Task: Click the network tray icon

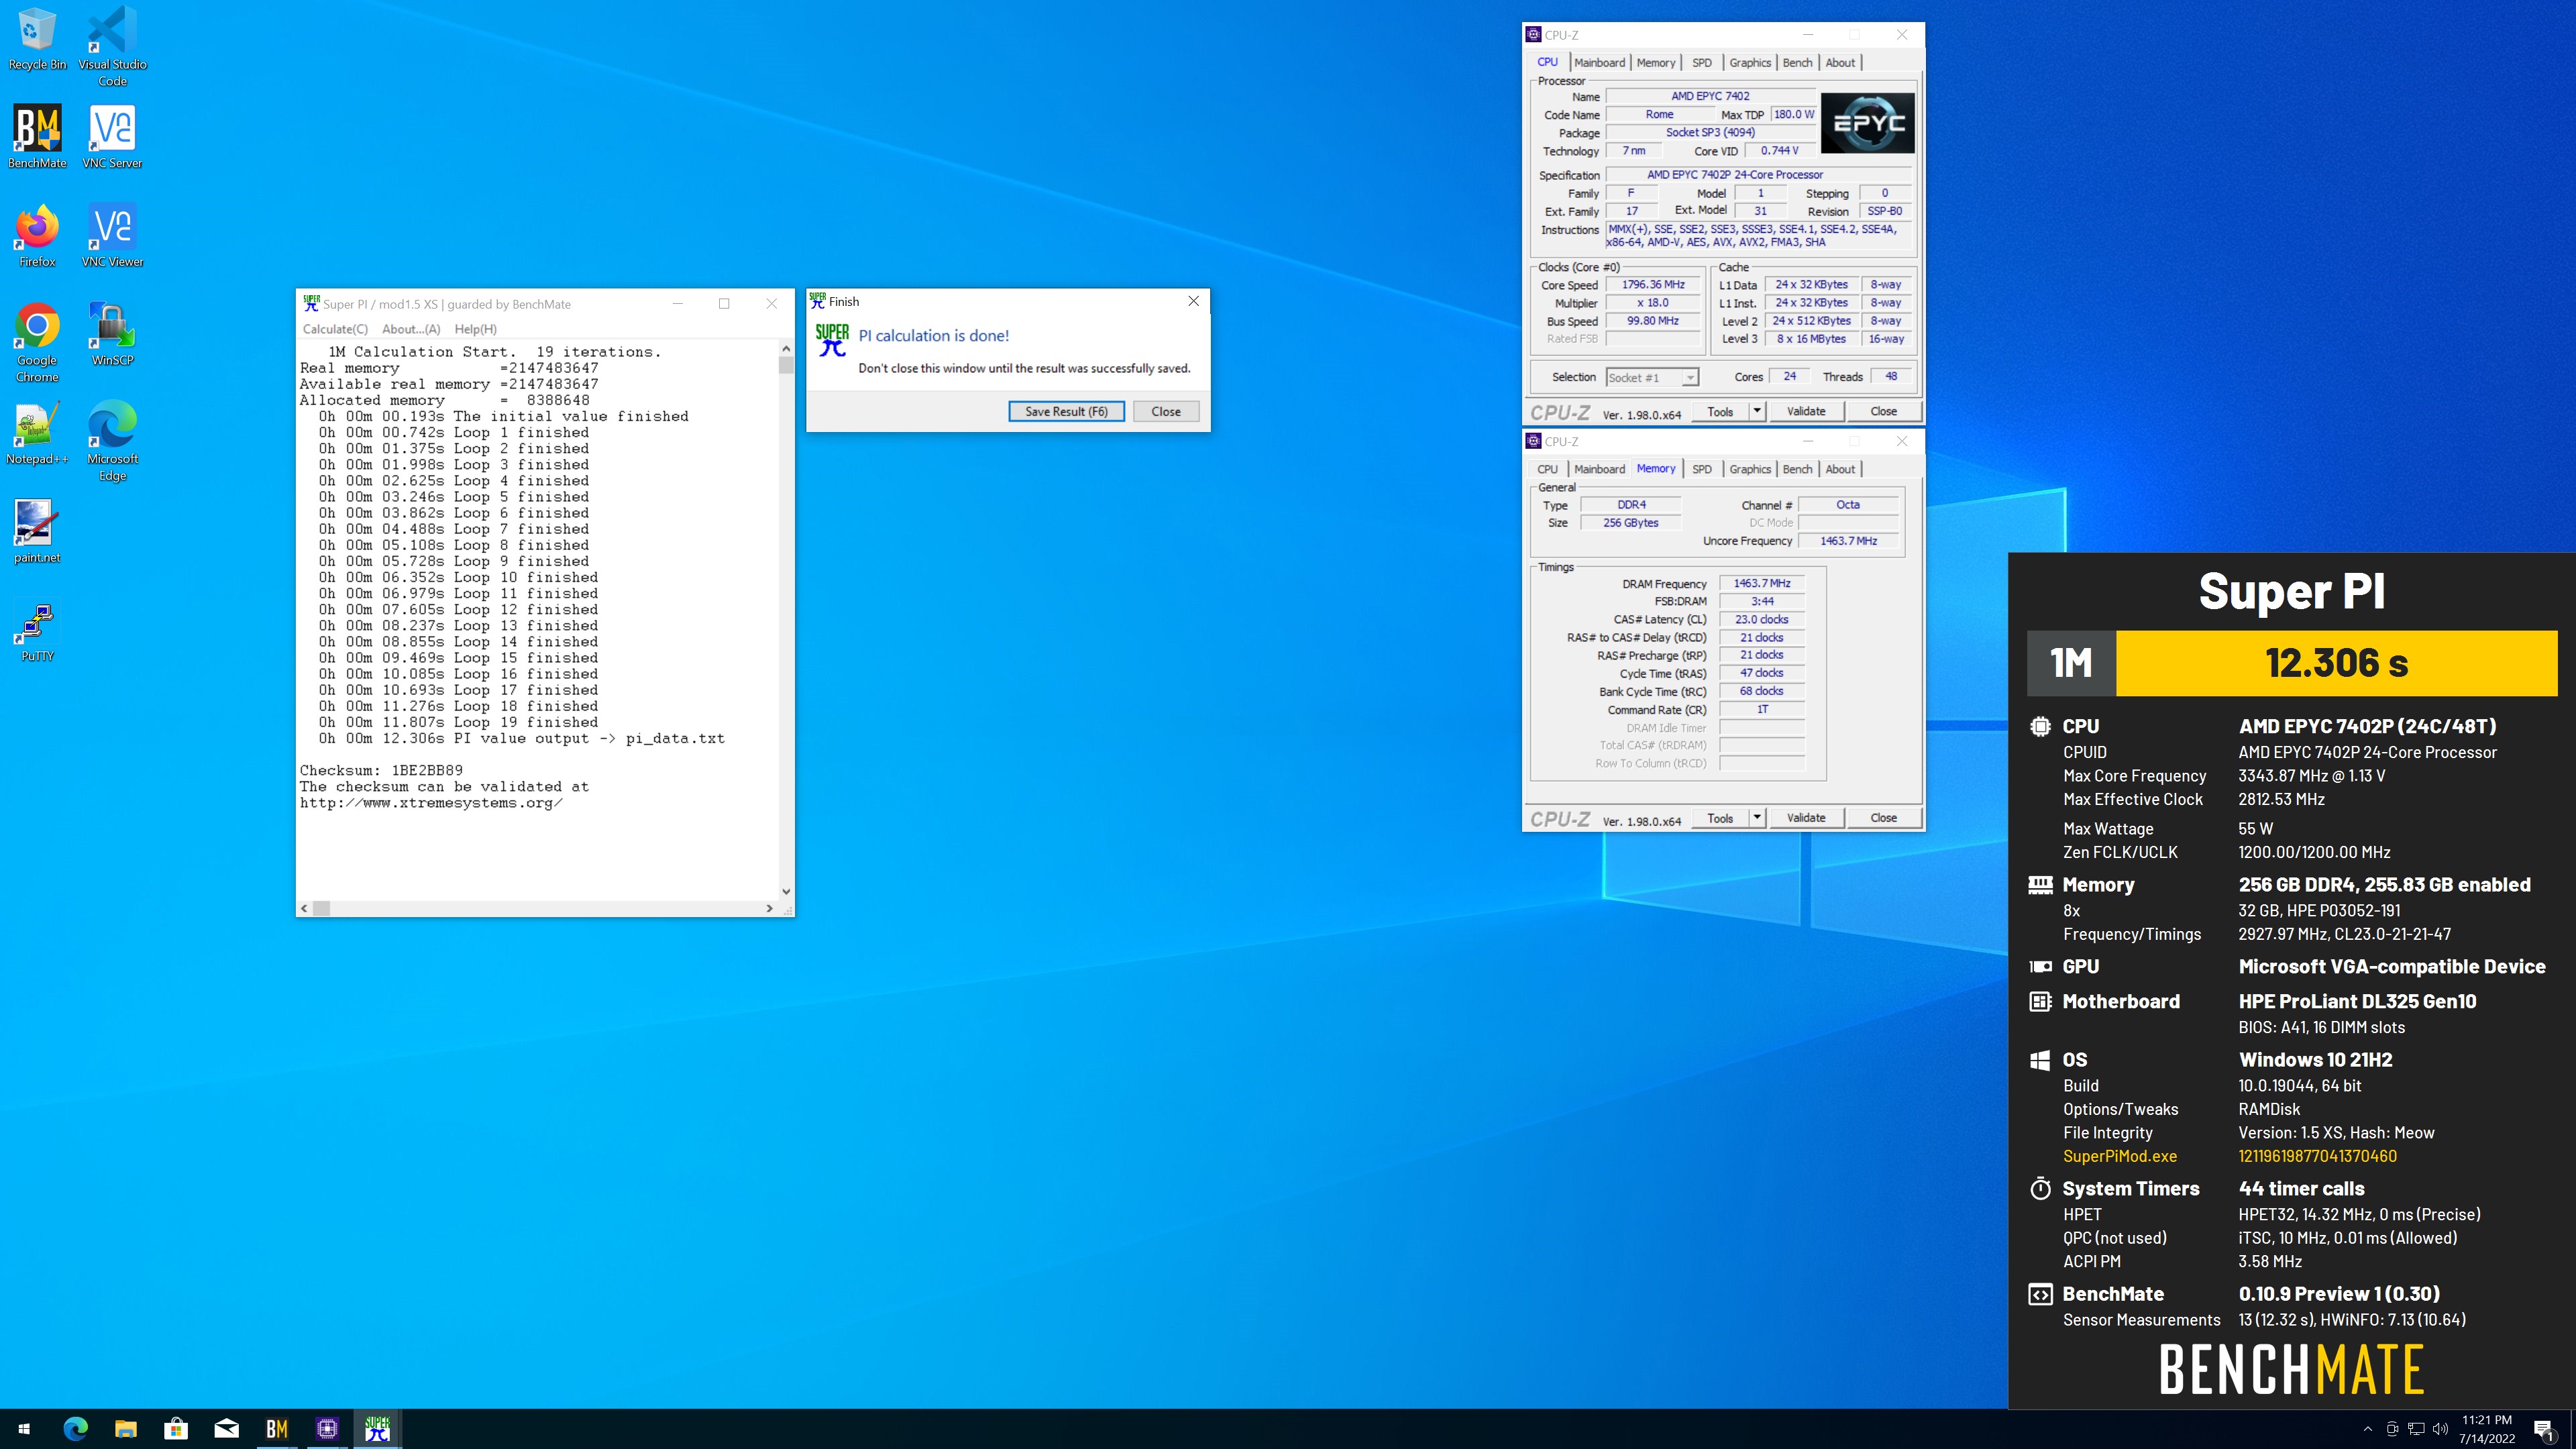Action: (2416, 1429)
